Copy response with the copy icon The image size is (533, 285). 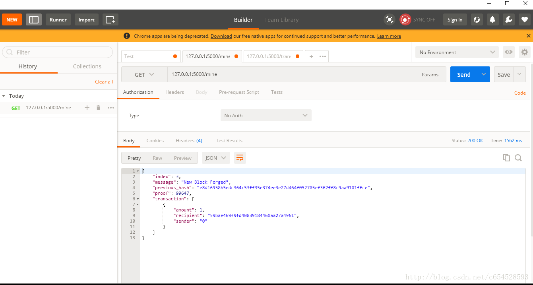tap(506, 158)
